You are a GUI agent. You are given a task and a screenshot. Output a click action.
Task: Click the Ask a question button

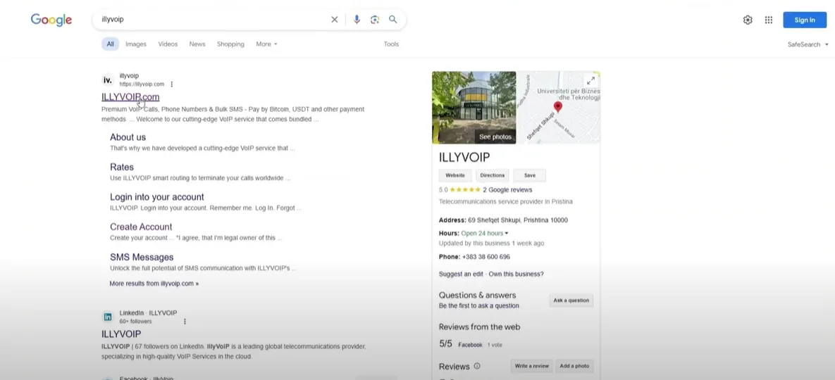tap(571, 300)
